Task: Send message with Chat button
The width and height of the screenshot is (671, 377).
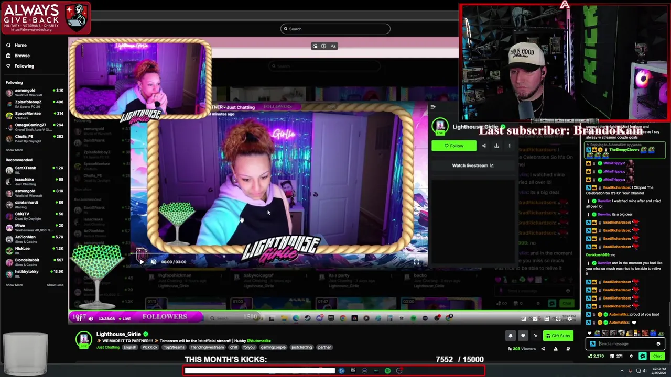Action: [657, 356]
